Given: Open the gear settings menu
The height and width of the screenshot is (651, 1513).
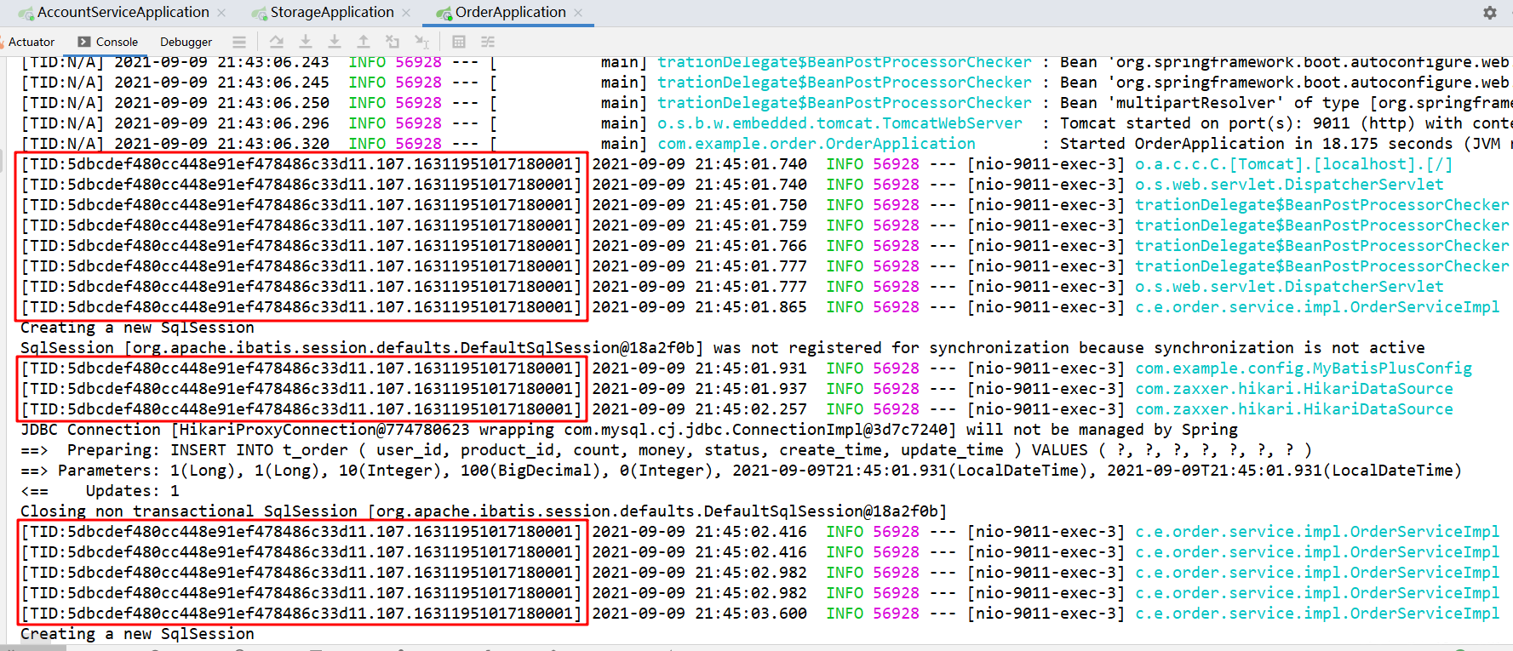Looking at the screenshot, I should [1490, 13].
